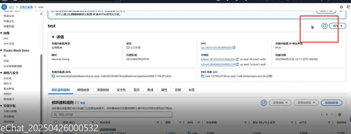Collapse the 负载平衡 sidebar group

tap(1, 106)
